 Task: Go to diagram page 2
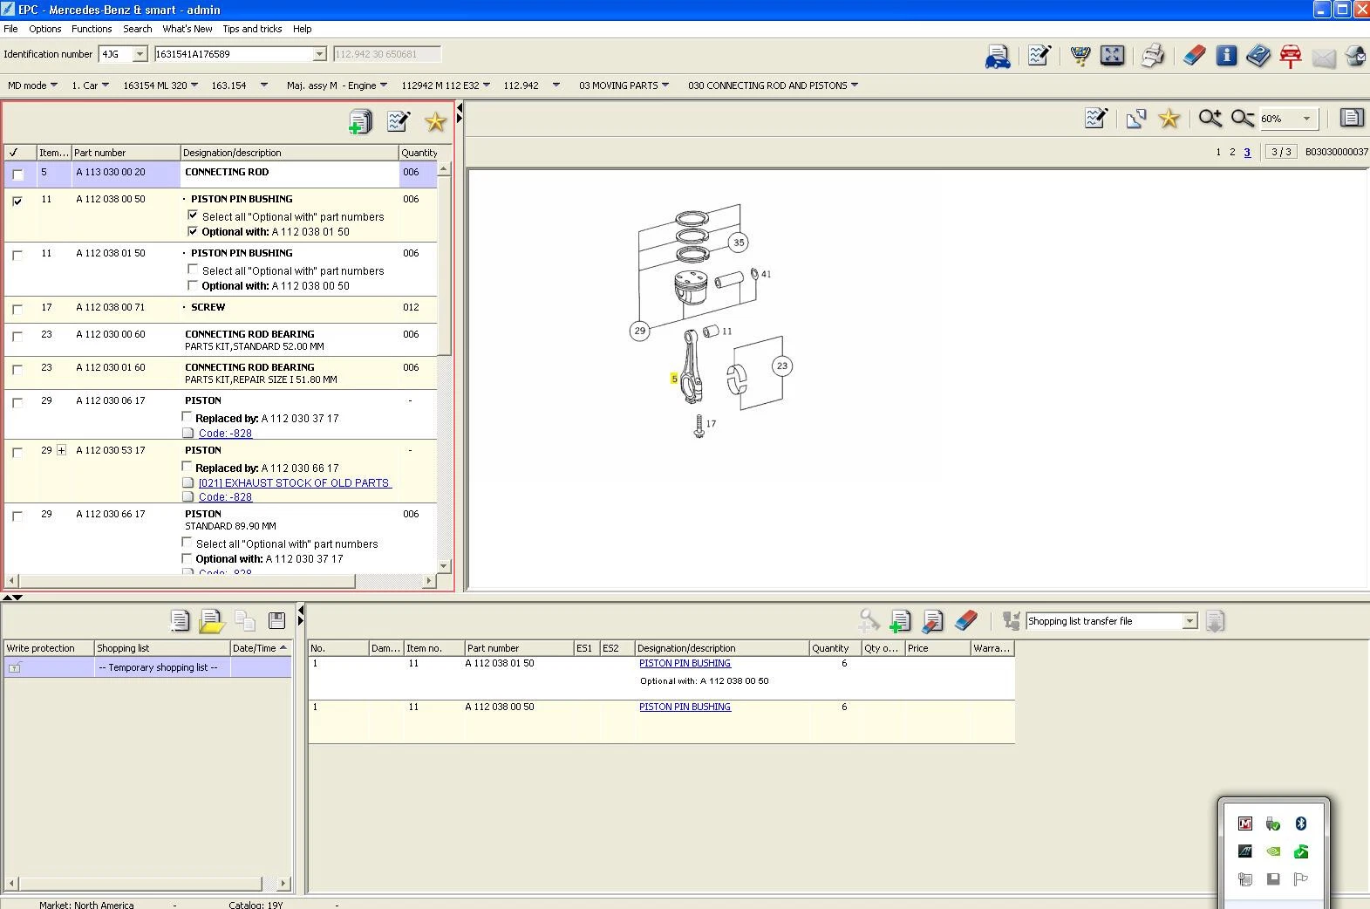coord(1232,152)
